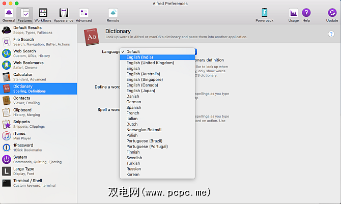The width and height of the screenshot is (341, 204).
Task: Open Snippets feature settings
Action: [39, 124]
